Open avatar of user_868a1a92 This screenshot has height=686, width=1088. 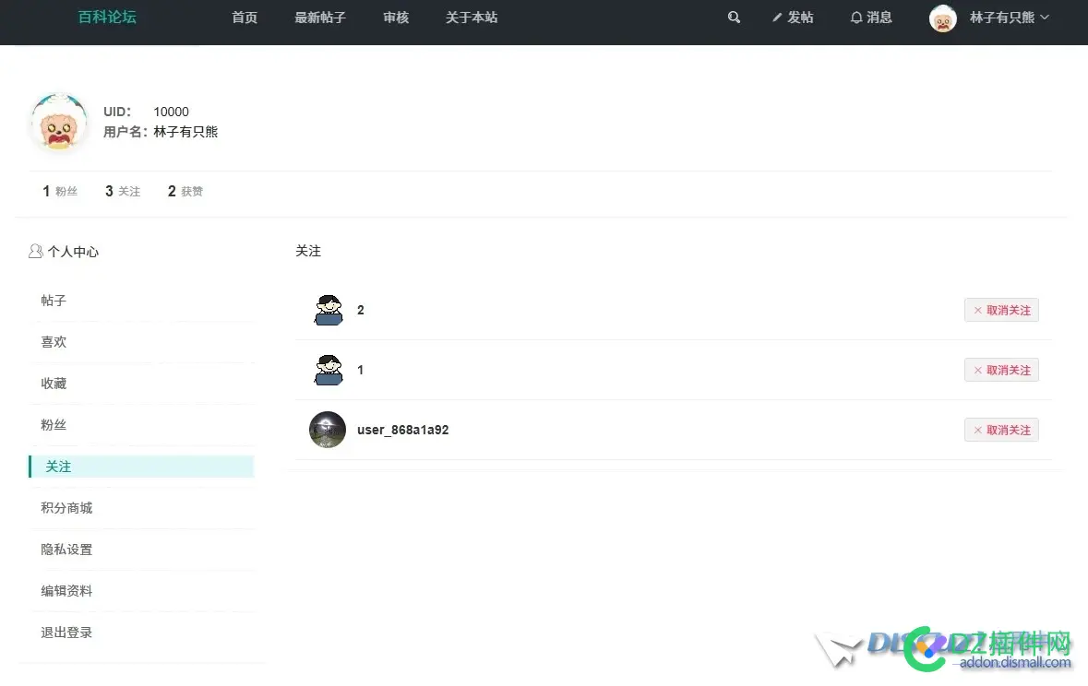pos(328,430)
